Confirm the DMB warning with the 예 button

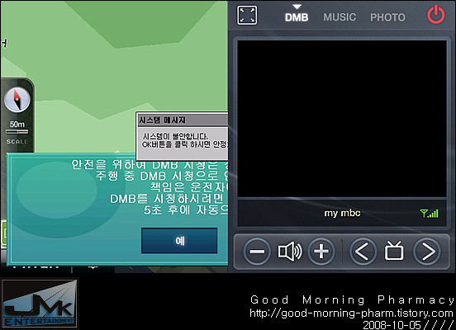click(x=179, y=241)
